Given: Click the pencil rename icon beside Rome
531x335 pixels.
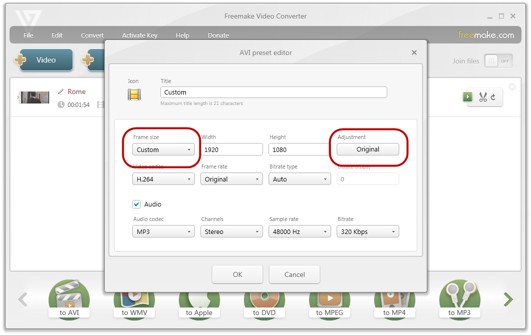Looking at the screenshot, I should (61, 91).
